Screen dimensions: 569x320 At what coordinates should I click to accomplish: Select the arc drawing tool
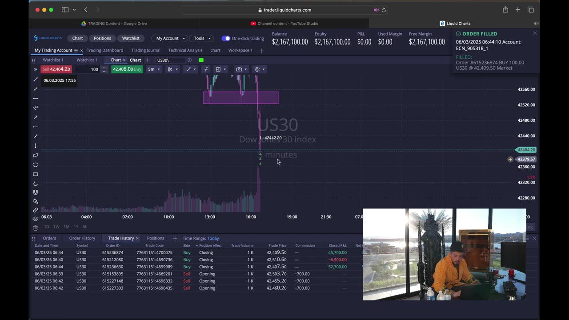click(36, 184)
